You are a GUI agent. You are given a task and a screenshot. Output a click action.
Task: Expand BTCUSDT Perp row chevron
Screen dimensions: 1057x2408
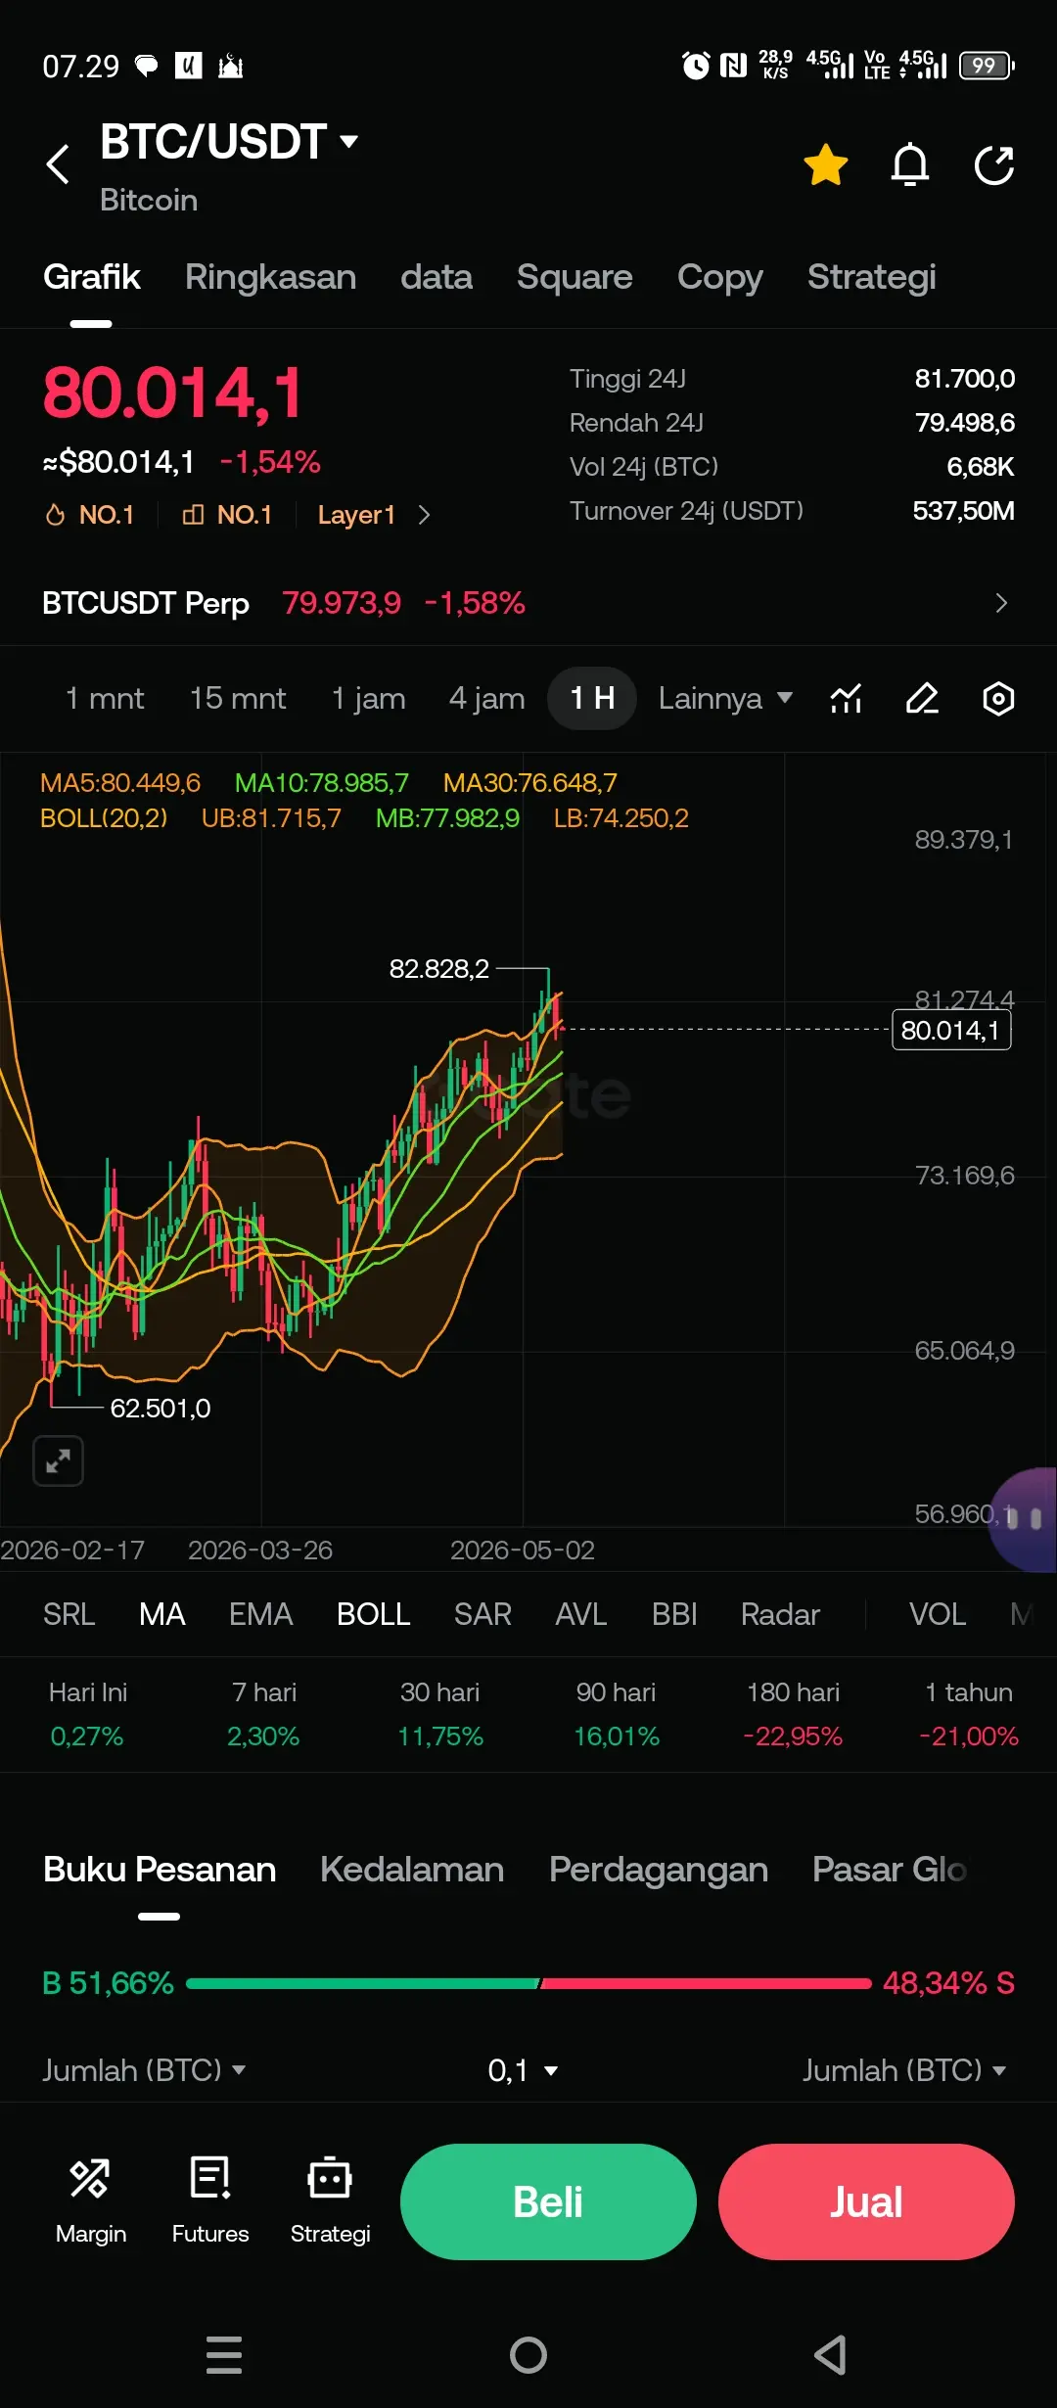1000,603
